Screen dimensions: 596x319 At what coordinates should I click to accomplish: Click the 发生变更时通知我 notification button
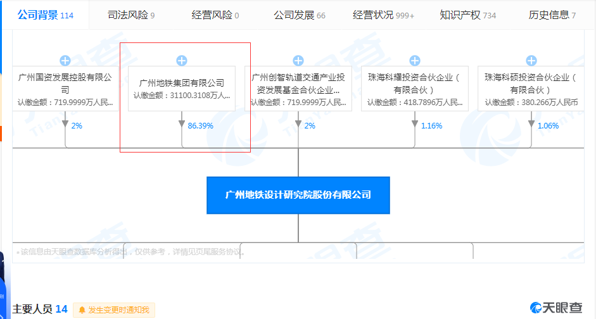(114, 310)
